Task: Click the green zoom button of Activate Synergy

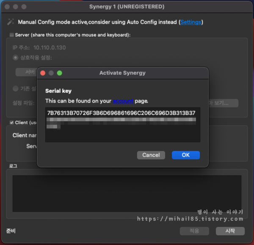Action: (x=60, y=73)
